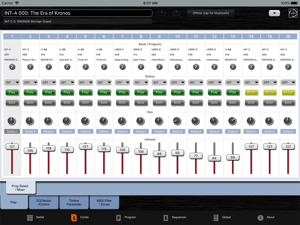Toggle the Play button on timbre 6
This screenshot has width=300, height=225.
tap(104, 92)
